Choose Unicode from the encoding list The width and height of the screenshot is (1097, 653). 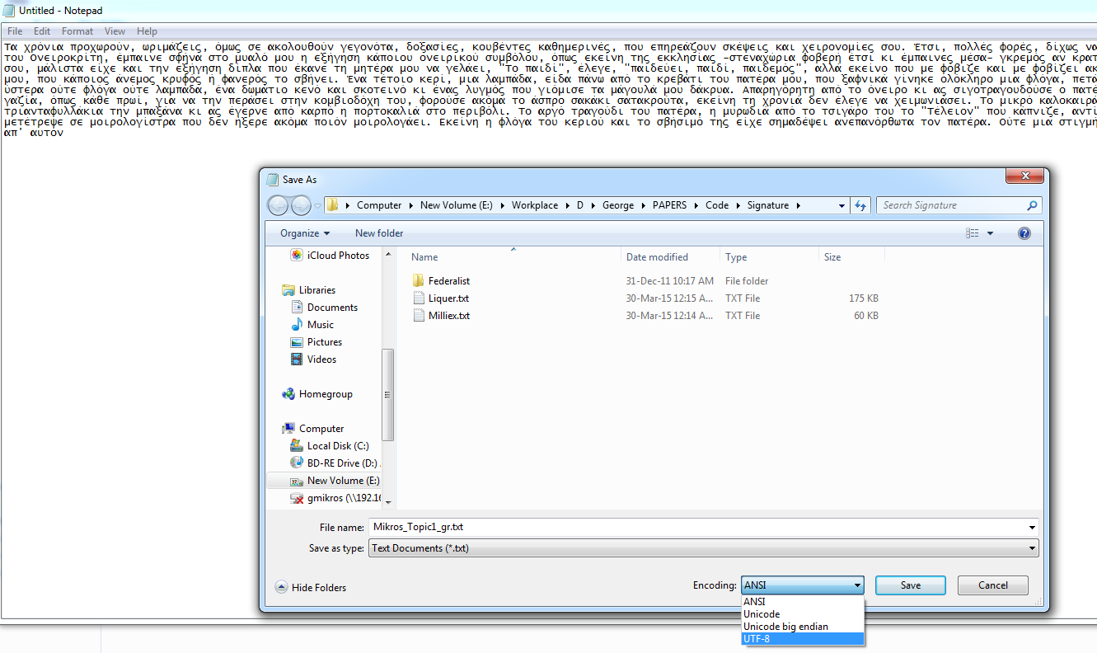pos(803,614)
